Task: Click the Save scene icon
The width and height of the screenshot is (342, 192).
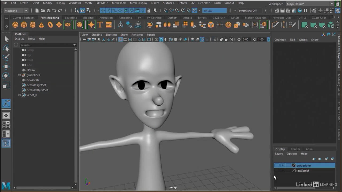Action: [x=48, y=11]
